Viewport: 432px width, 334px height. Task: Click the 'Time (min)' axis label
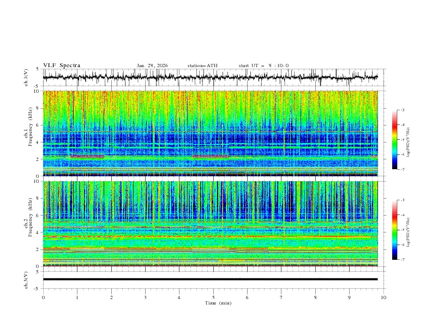pos(218,303)
